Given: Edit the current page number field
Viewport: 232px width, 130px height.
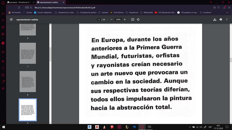Looking at the screenshot, I should [99, 20].
